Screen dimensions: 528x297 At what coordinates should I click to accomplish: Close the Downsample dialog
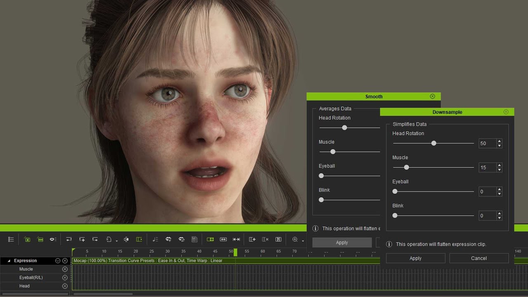(x=506, y=112)
